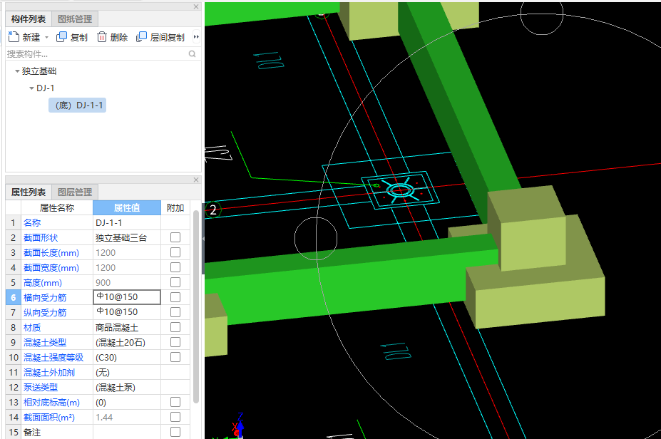Tick the 混凝土强度等级 附加 checkbox
The width and height of the screenshot is (661, 439).
[175, 357]
